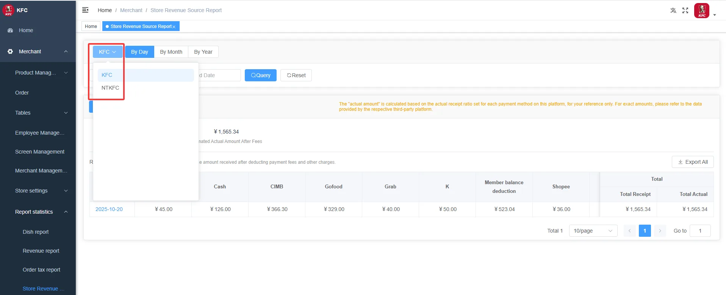Click the end Date input field
Screen dimensions: 726x295
coord(220,75)
